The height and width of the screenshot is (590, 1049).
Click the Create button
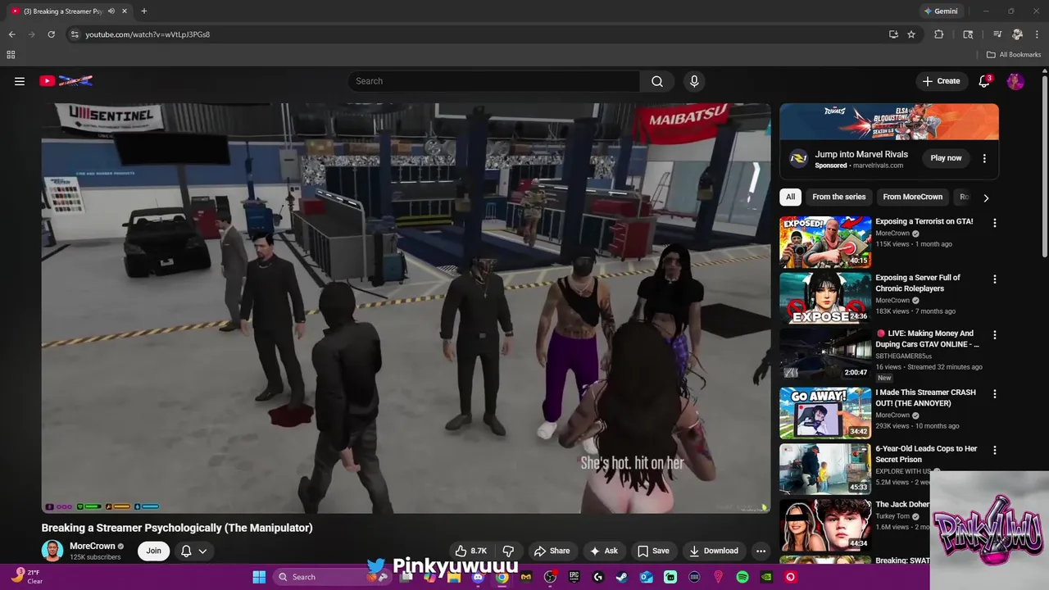(x=941, y=81)
